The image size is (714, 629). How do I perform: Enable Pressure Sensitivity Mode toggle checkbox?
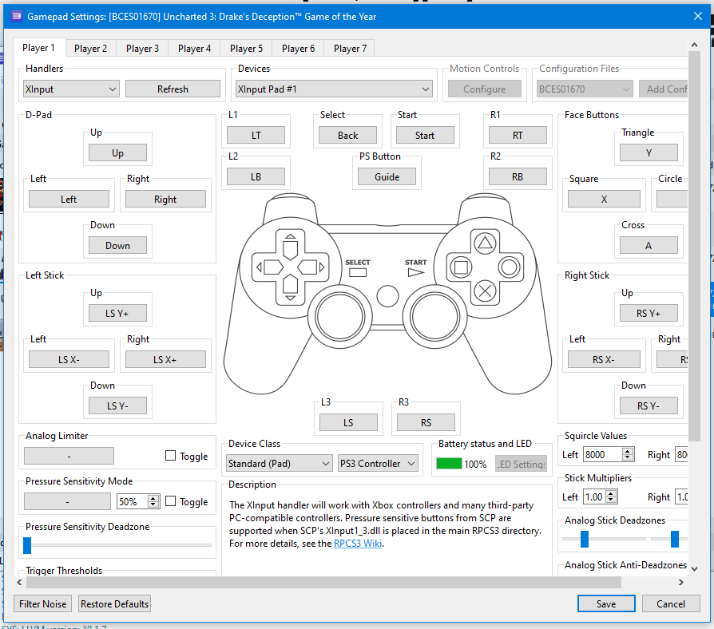(170, 502)
